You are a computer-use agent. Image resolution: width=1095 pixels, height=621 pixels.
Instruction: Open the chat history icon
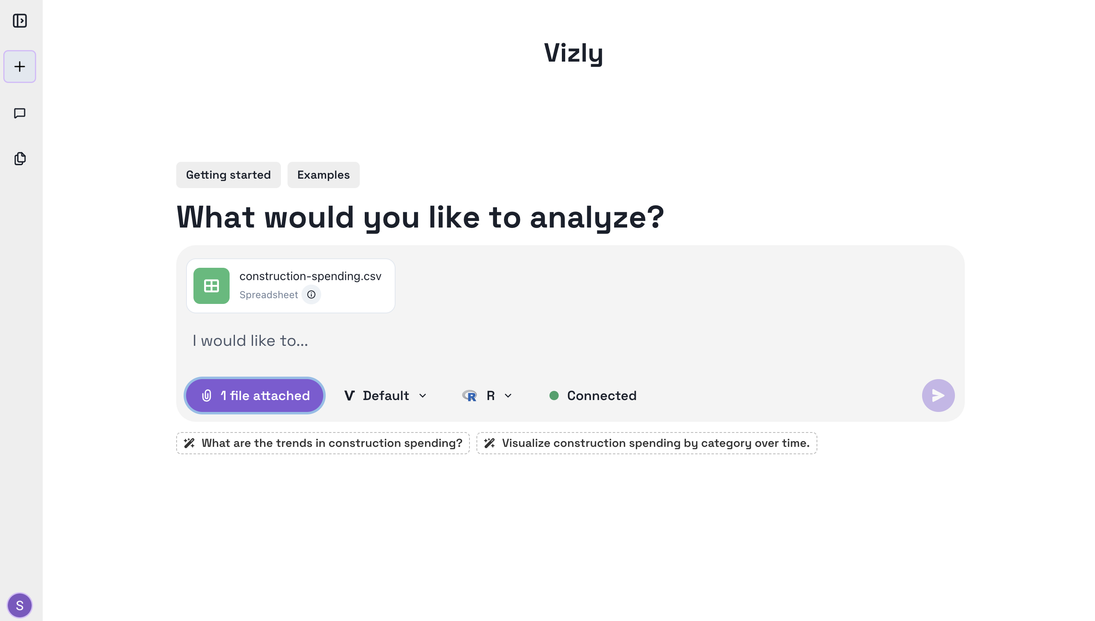pyautogui.click(x=20, y=113)
